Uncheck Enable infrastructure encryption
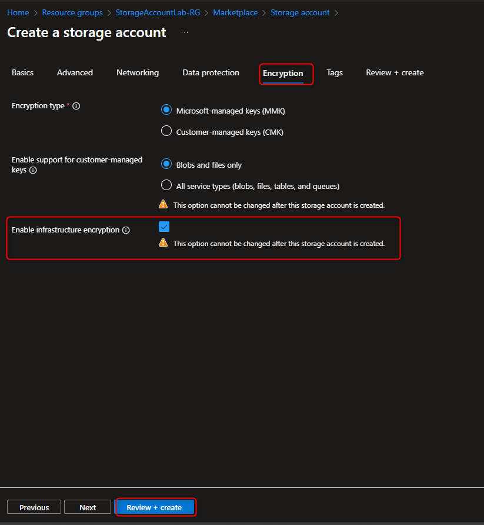 click(163, 226)
